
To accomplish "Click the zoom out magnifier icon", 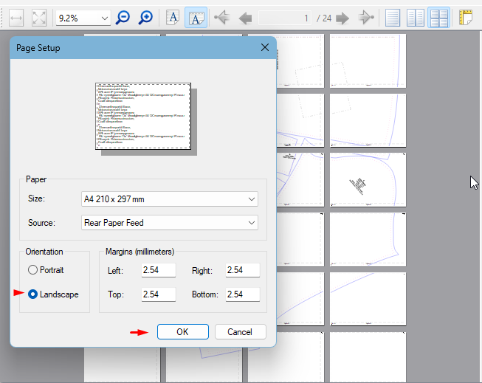I will tap(123, 18).
